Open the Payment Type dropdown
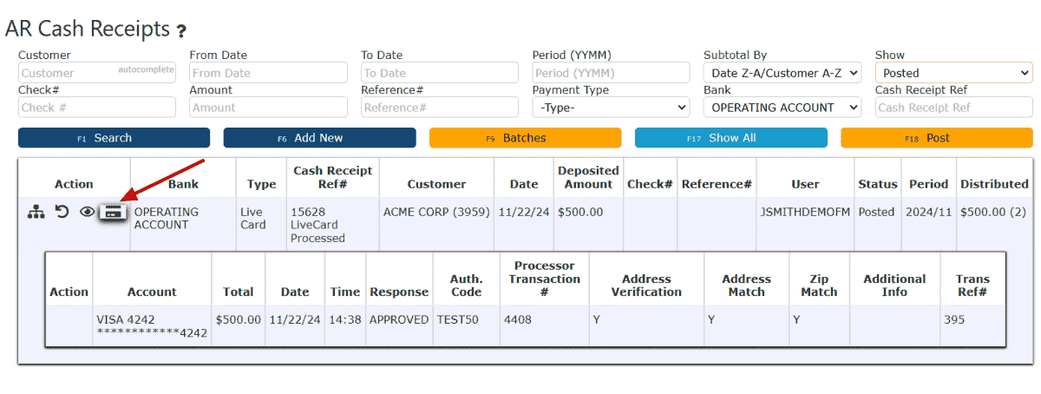 tap(611, 108)
